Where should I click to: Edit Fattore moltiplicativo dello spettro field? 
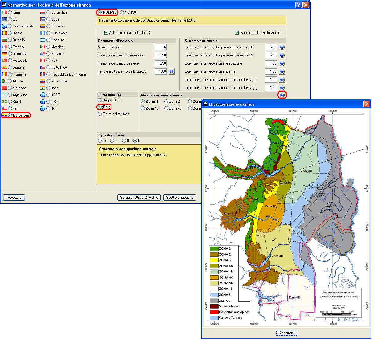pos(161,71)
